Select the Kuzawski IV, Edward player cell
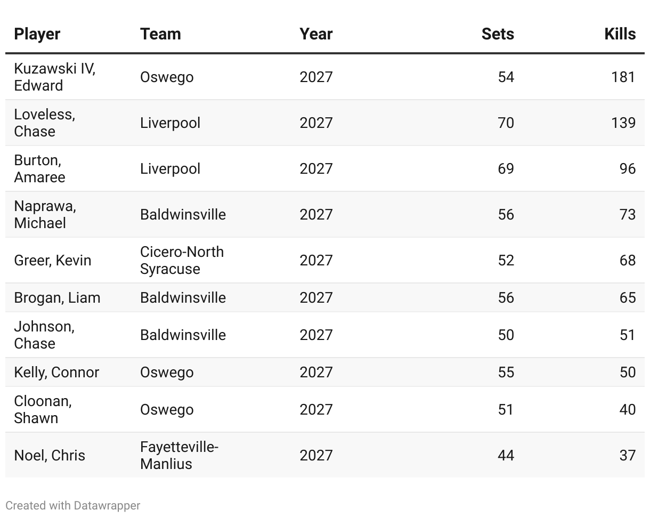This screenshot has height=518, width=650. pos(54,77)
